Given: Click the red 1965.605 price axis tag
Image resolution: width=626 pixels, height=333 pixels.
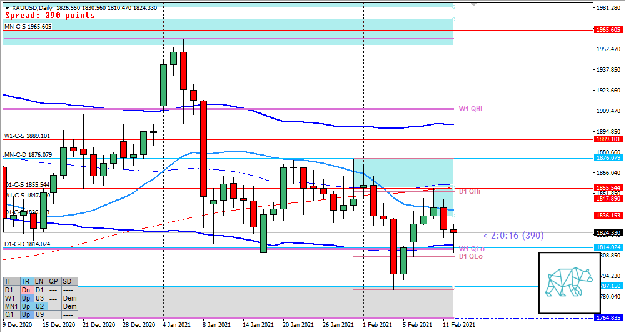Looking at the screenshot, I should pos(607,29).
